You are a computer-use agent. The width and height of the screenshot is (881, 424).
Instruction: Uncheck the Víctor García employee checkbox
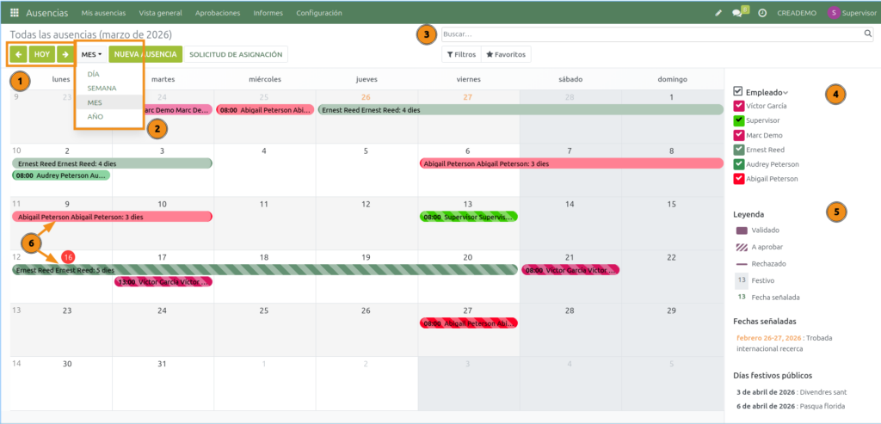738,106
